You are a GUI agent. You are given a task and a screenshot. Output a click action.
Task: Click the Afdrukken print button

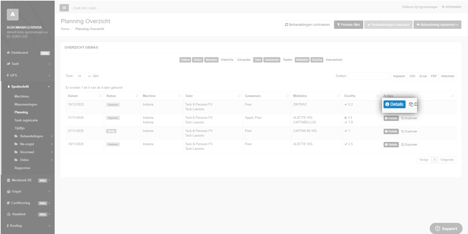click(x=447, y=76)
